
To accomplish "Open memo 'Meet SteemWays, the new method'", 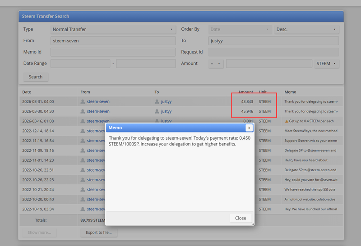I will (x=311, y=131).
